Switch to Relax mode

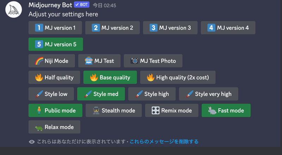[54, 127]
